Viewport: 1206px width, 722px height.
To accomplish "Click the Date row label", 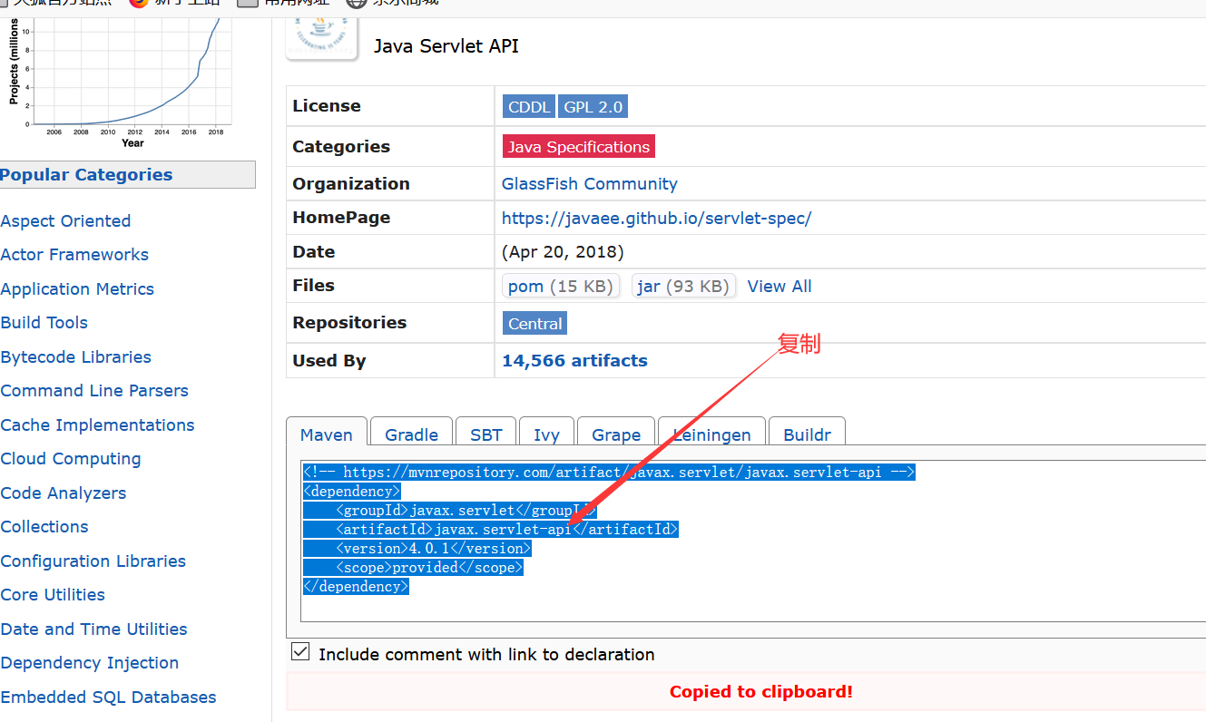I will [x=314, y=252].
